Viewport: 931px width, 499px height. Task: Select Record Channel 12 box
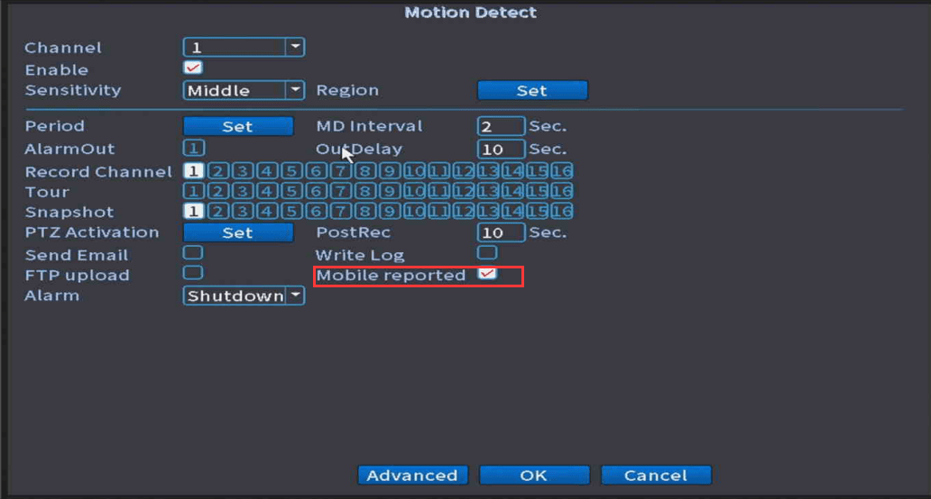coord(463,171)
